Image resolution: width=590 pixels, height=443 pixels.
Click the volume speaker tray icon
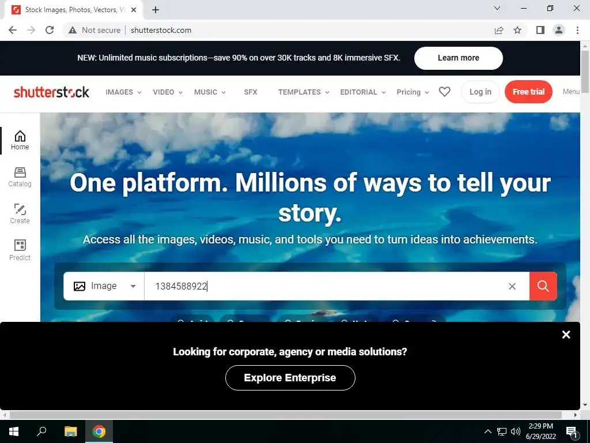coord(516,431)
